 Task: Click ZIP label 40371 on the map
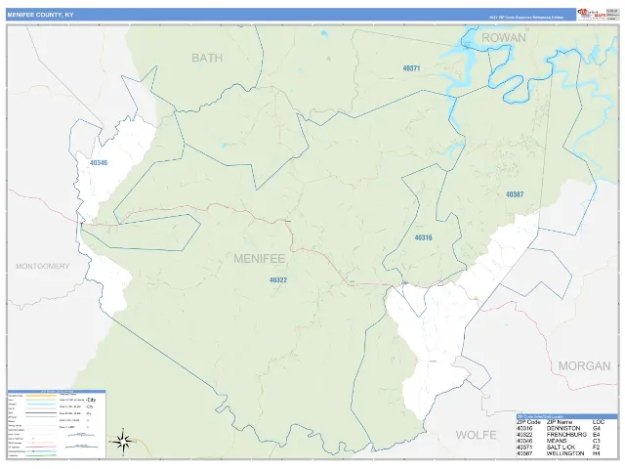pyautogui.click(x=411, y=68)
